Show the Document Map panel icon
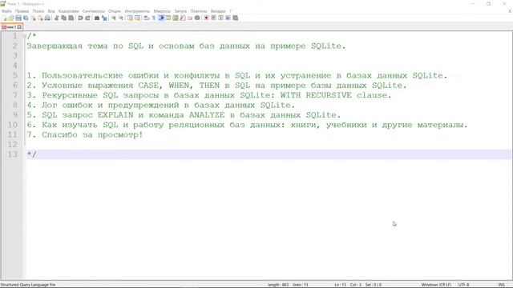The height and width of the screenshot is (288, 513). (x=176, y=18)
